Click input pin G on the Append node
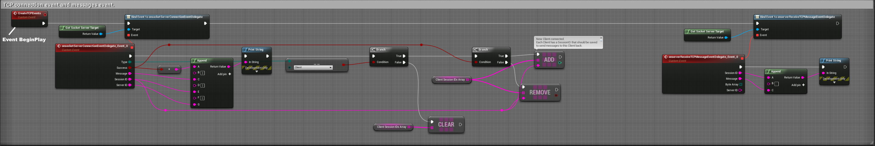Image resolution: width=875 pixels, height=146 pixels. pos(194,105)
